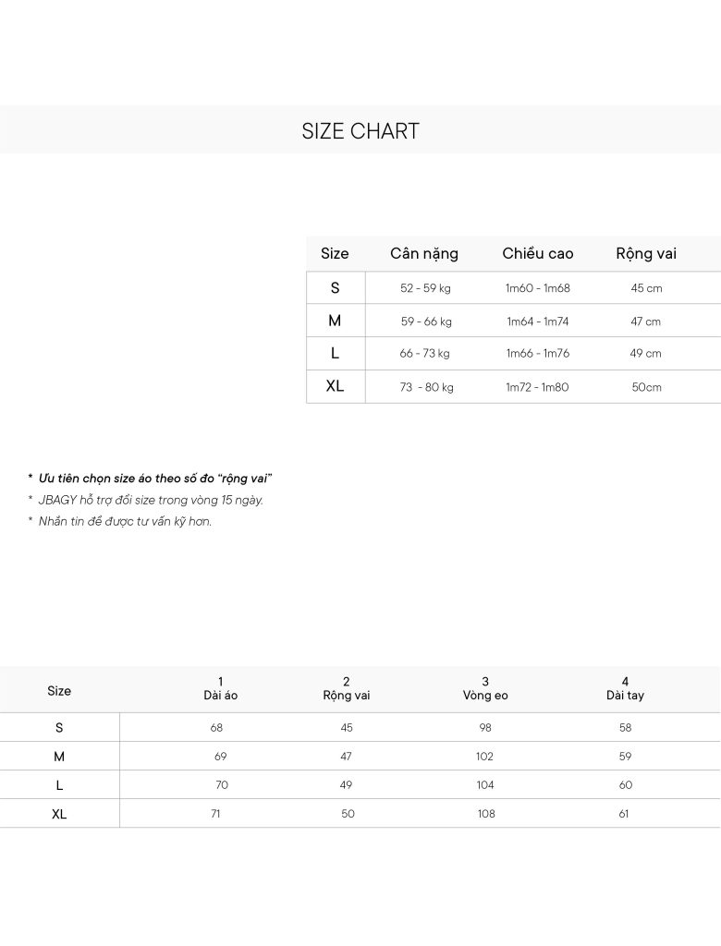The width and height of the screenshot is (721, 946).
Task: Select the "49 cm" shoulder width cell
Action: click(x=646, y=354)
